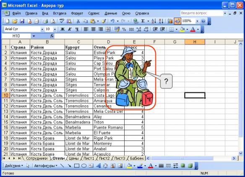245x177 pixels.
Task: Click the Cut scissors icon
Action: click(78, 21)
